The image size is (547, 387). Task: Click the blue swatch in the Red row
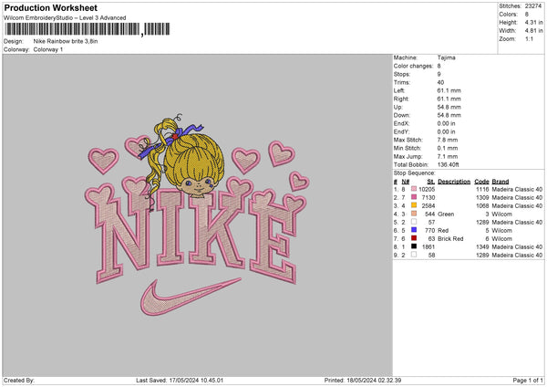pos(414,230)
